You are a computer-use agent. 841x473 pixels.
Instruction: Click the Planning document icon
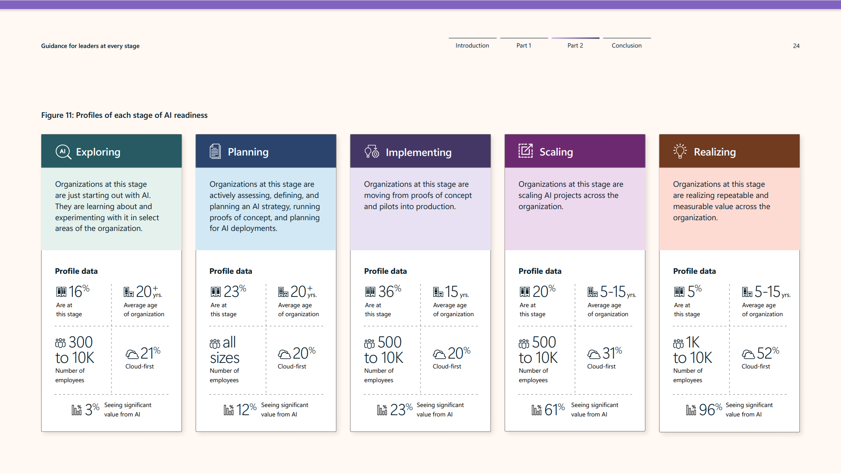pos(215,151)
